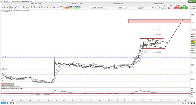Open RSI indicator wrench settings
Viewport: 196px width, 105px height.
[18, 89]
